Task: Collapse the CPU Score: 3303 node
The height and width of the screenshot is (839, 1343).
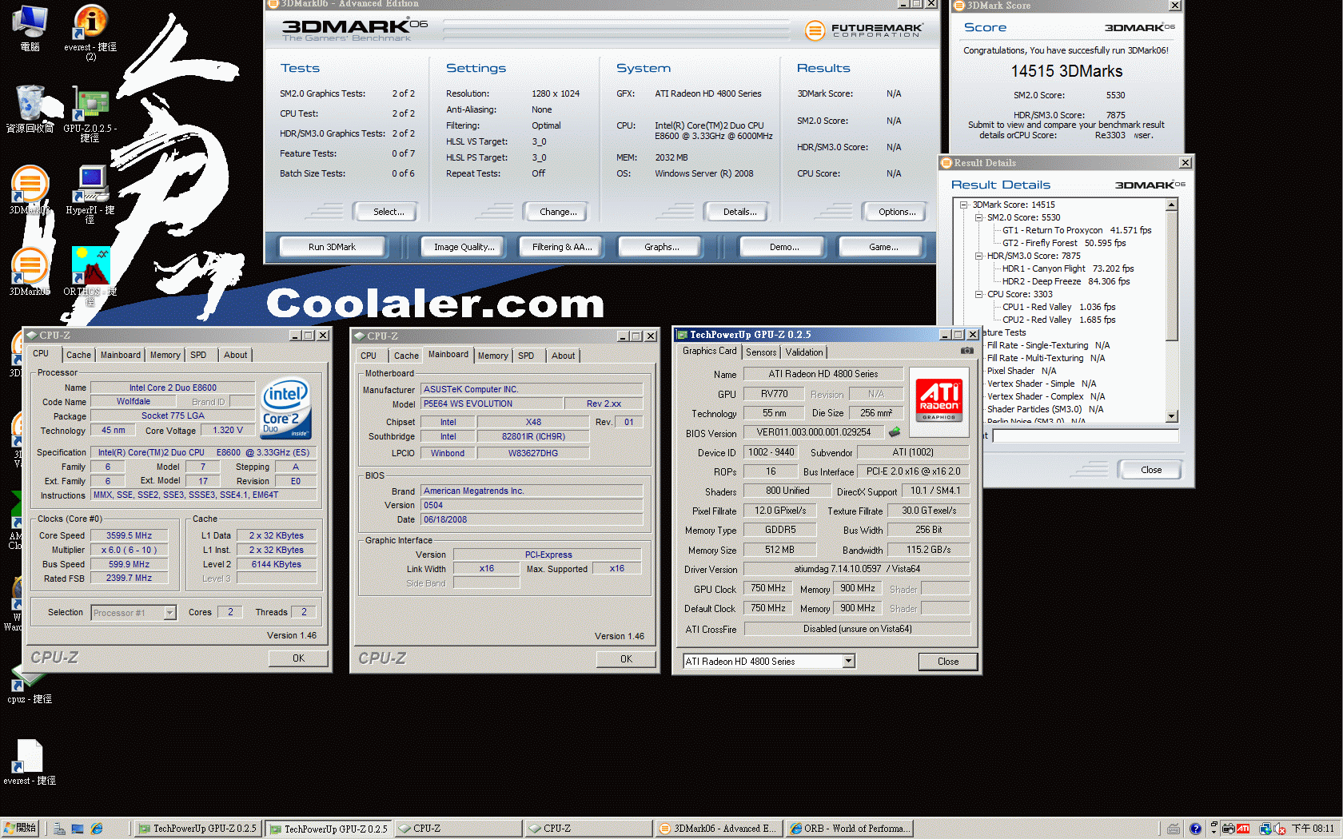Action: tap(978, 294)
